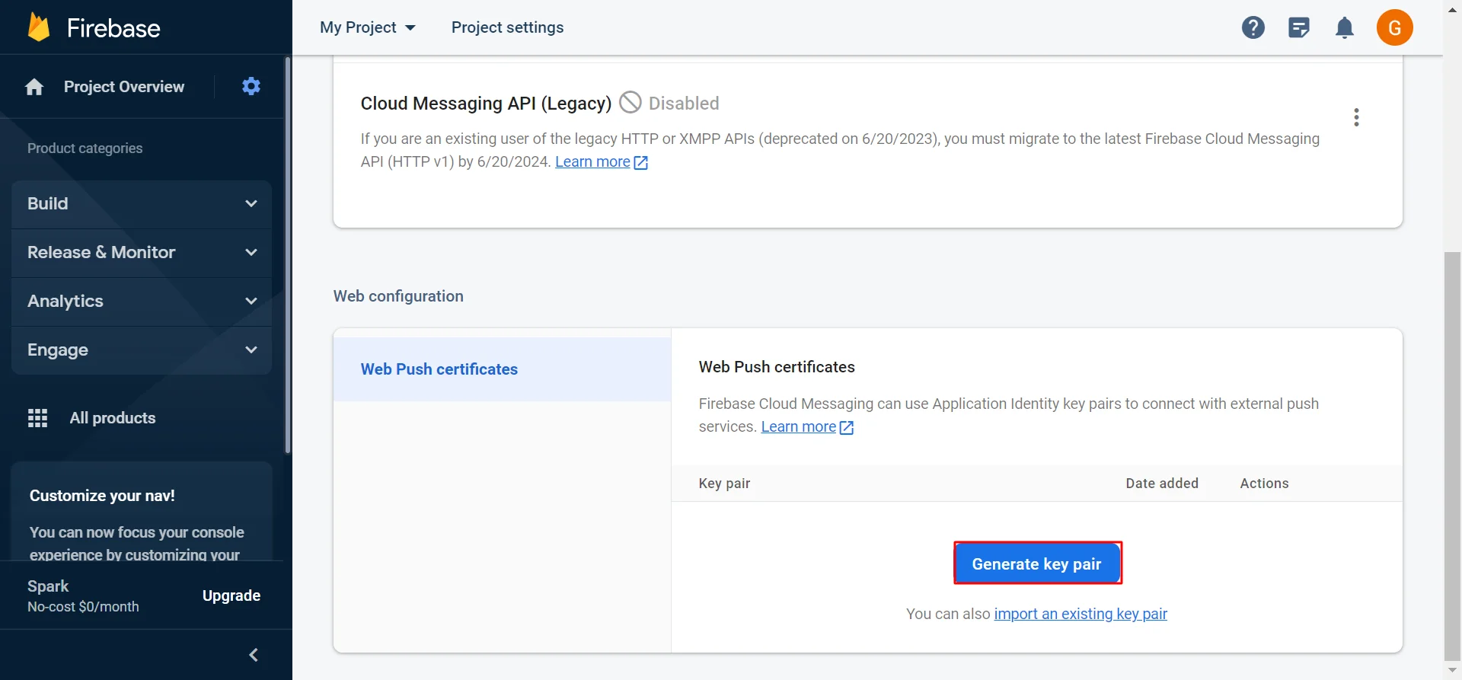Go to Project Overview
The height and width of the screenshot is (680, 1462).
pos(124,87)
